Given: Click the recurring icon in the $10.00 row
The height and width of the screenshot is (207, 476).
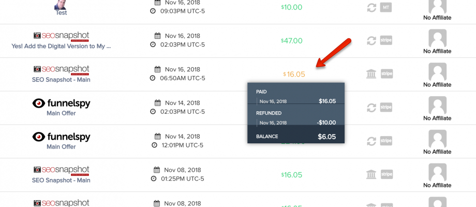Looking at the screenshot, I should coord(370,7).
